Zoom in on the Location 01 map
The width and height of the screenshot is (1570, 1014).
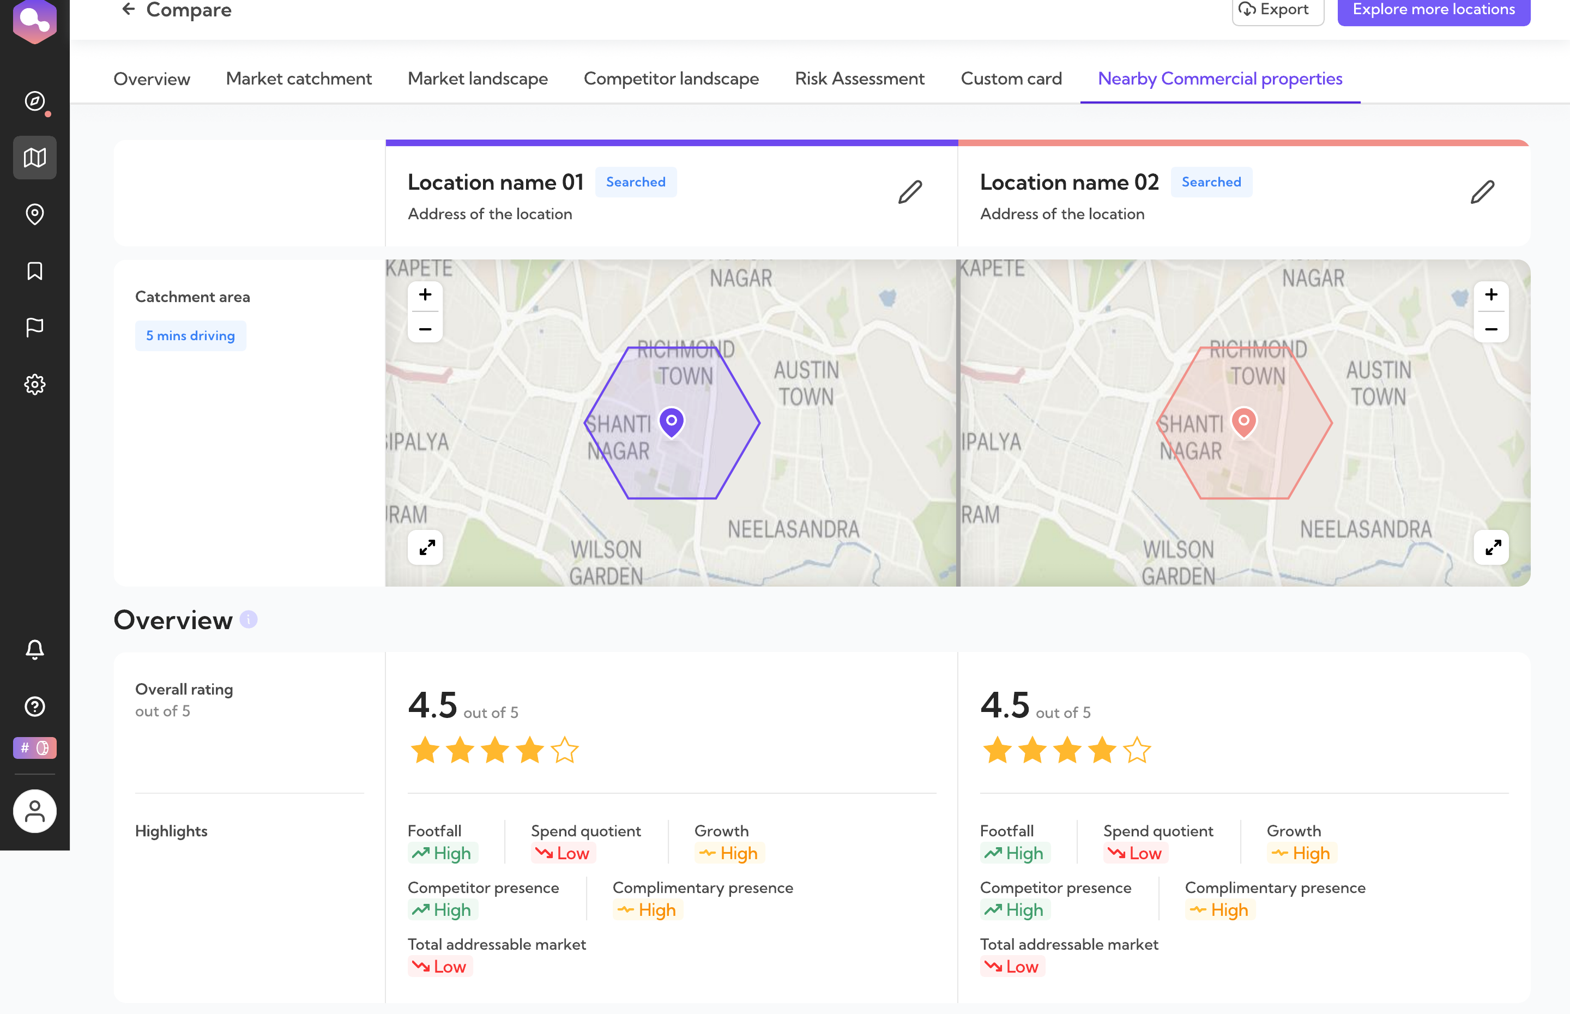[425, 294]
